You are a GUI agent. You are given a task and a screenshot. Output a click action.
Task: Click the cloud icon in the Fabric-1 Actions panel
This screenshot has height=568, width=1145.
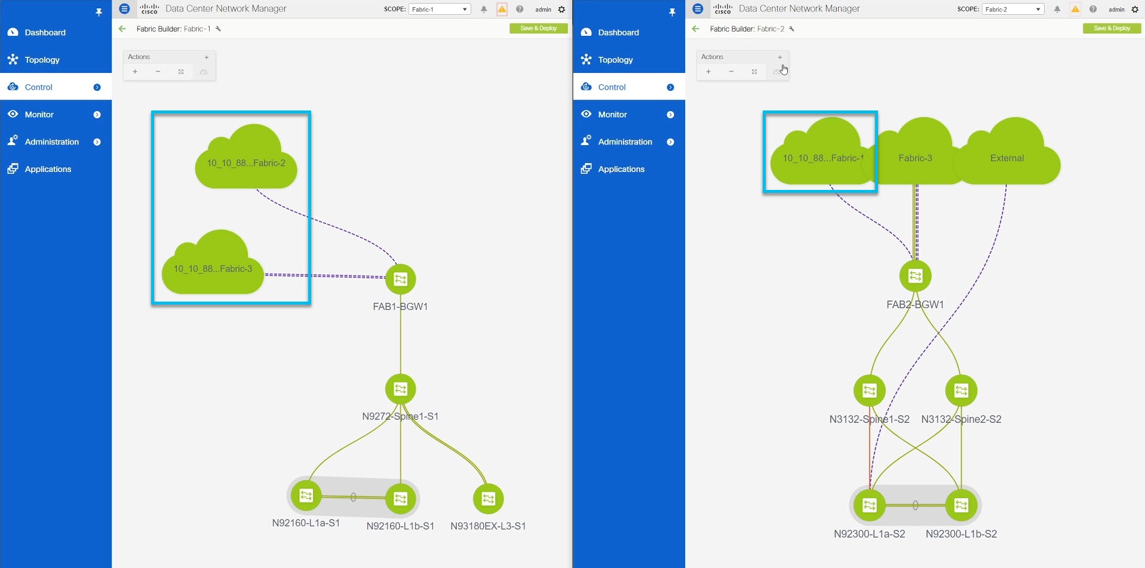pos(204,72)
